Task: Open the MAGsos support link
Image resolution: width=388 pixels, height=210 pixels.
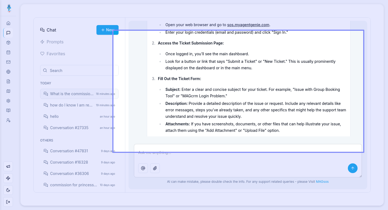Action: (x=322, y=182)
